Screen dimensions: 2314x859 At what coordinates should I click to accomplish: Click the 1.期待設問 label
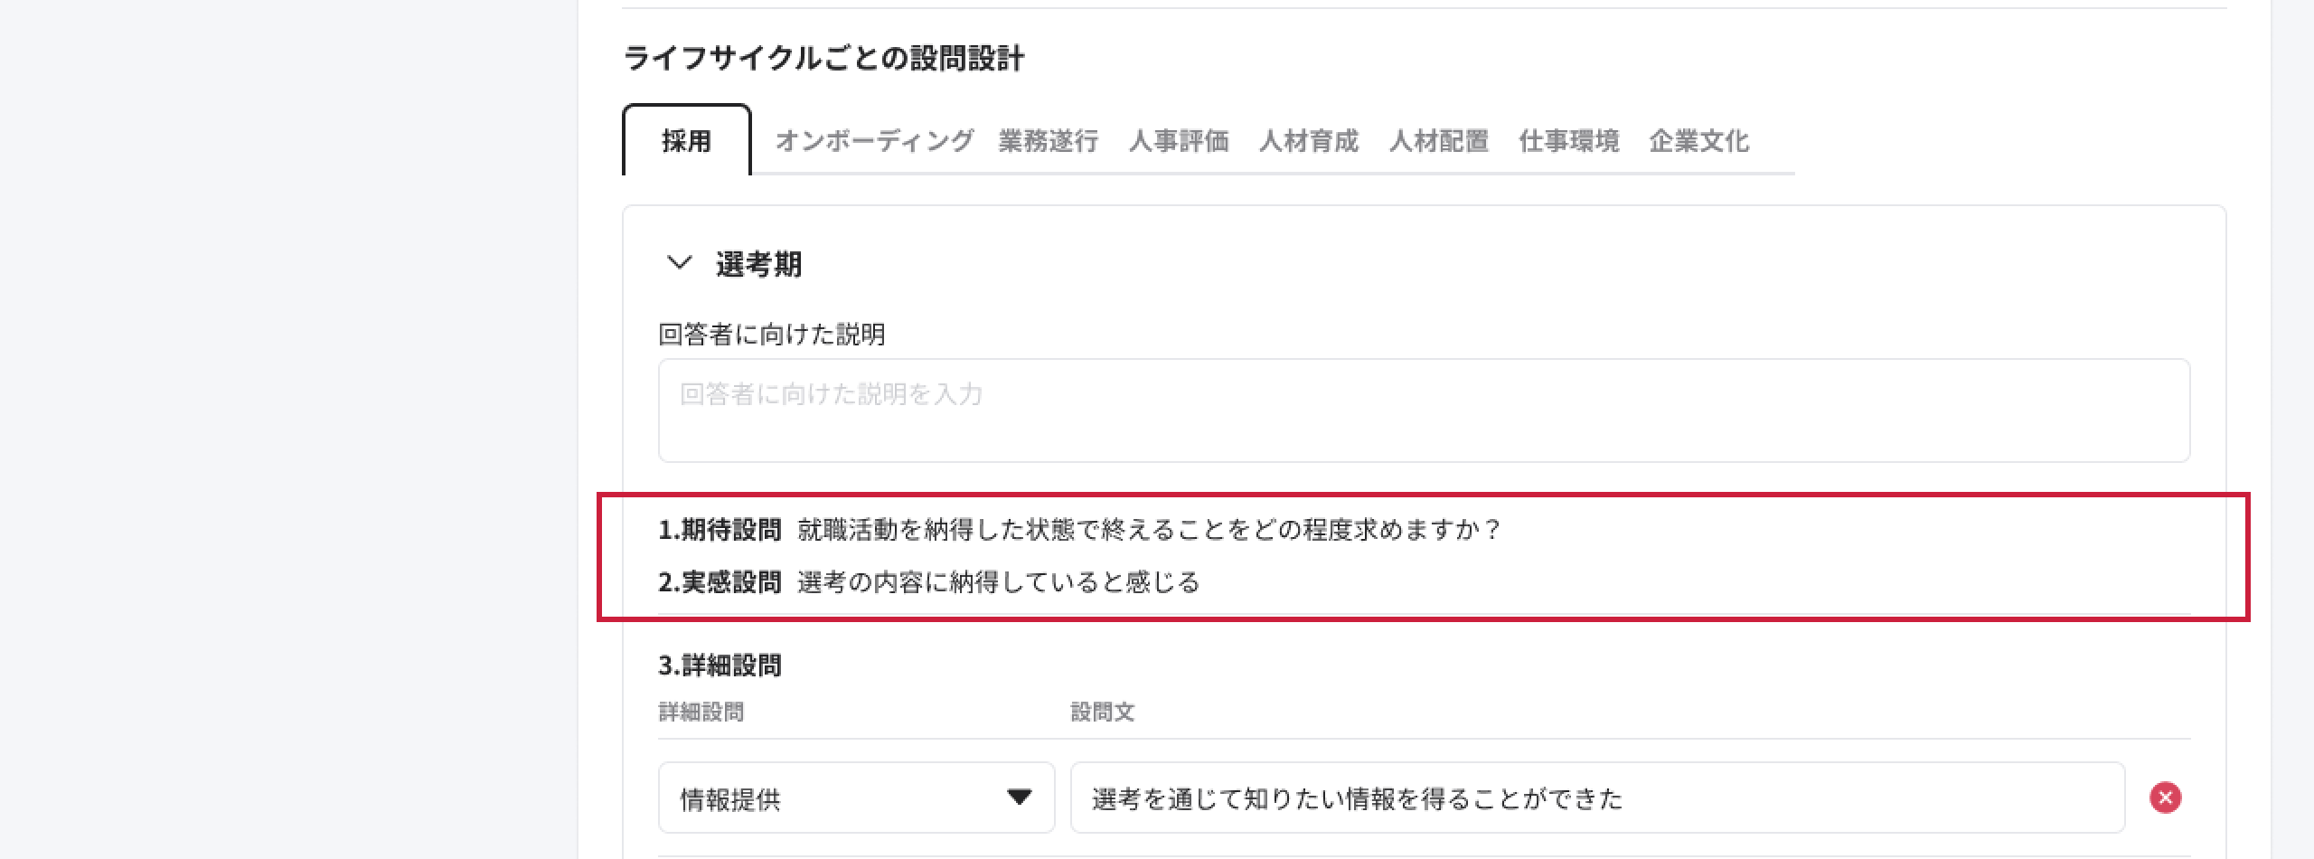[720, 530]
